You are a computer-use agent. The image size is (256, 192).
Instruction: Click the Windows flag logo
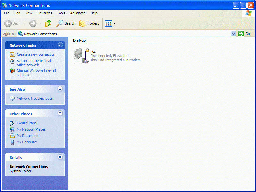click(x=249, y=13)
